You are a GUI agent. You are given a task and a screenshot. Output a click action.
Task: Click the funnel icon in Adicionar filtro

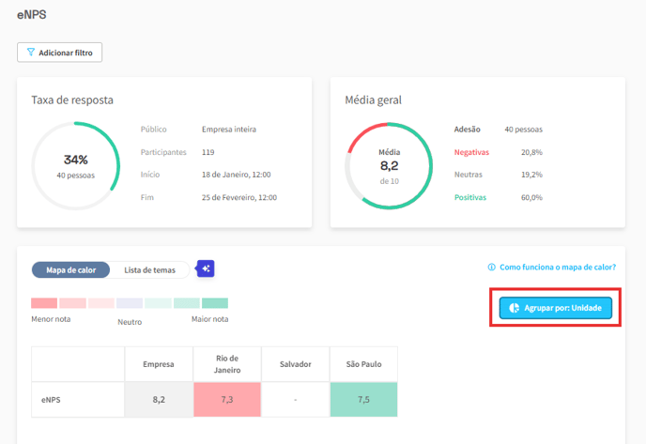click(x=31, y=53)
